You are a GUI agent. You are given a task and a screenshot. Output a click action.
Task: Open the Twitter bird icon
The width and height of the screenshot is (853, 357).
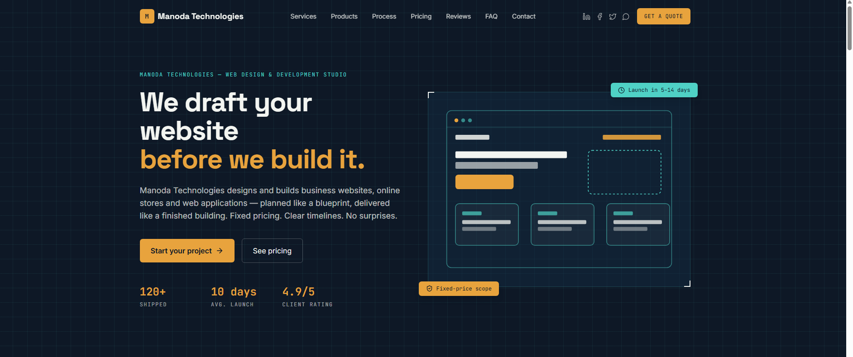point(613,16)
